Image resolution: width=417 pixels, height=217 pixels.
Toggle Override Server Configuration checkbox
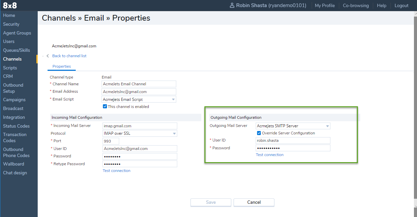click(x=259, y=133)
